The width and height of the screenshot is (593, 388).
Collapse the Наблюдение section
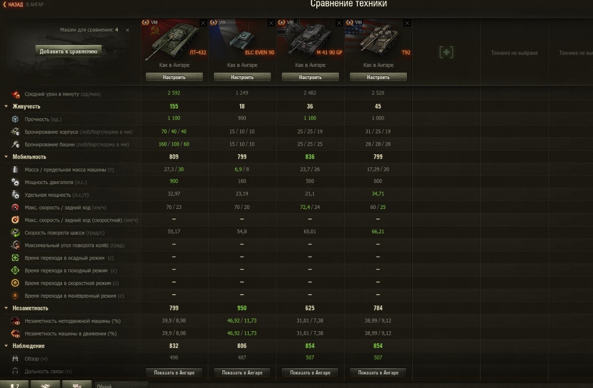click(x=6, y=345)
